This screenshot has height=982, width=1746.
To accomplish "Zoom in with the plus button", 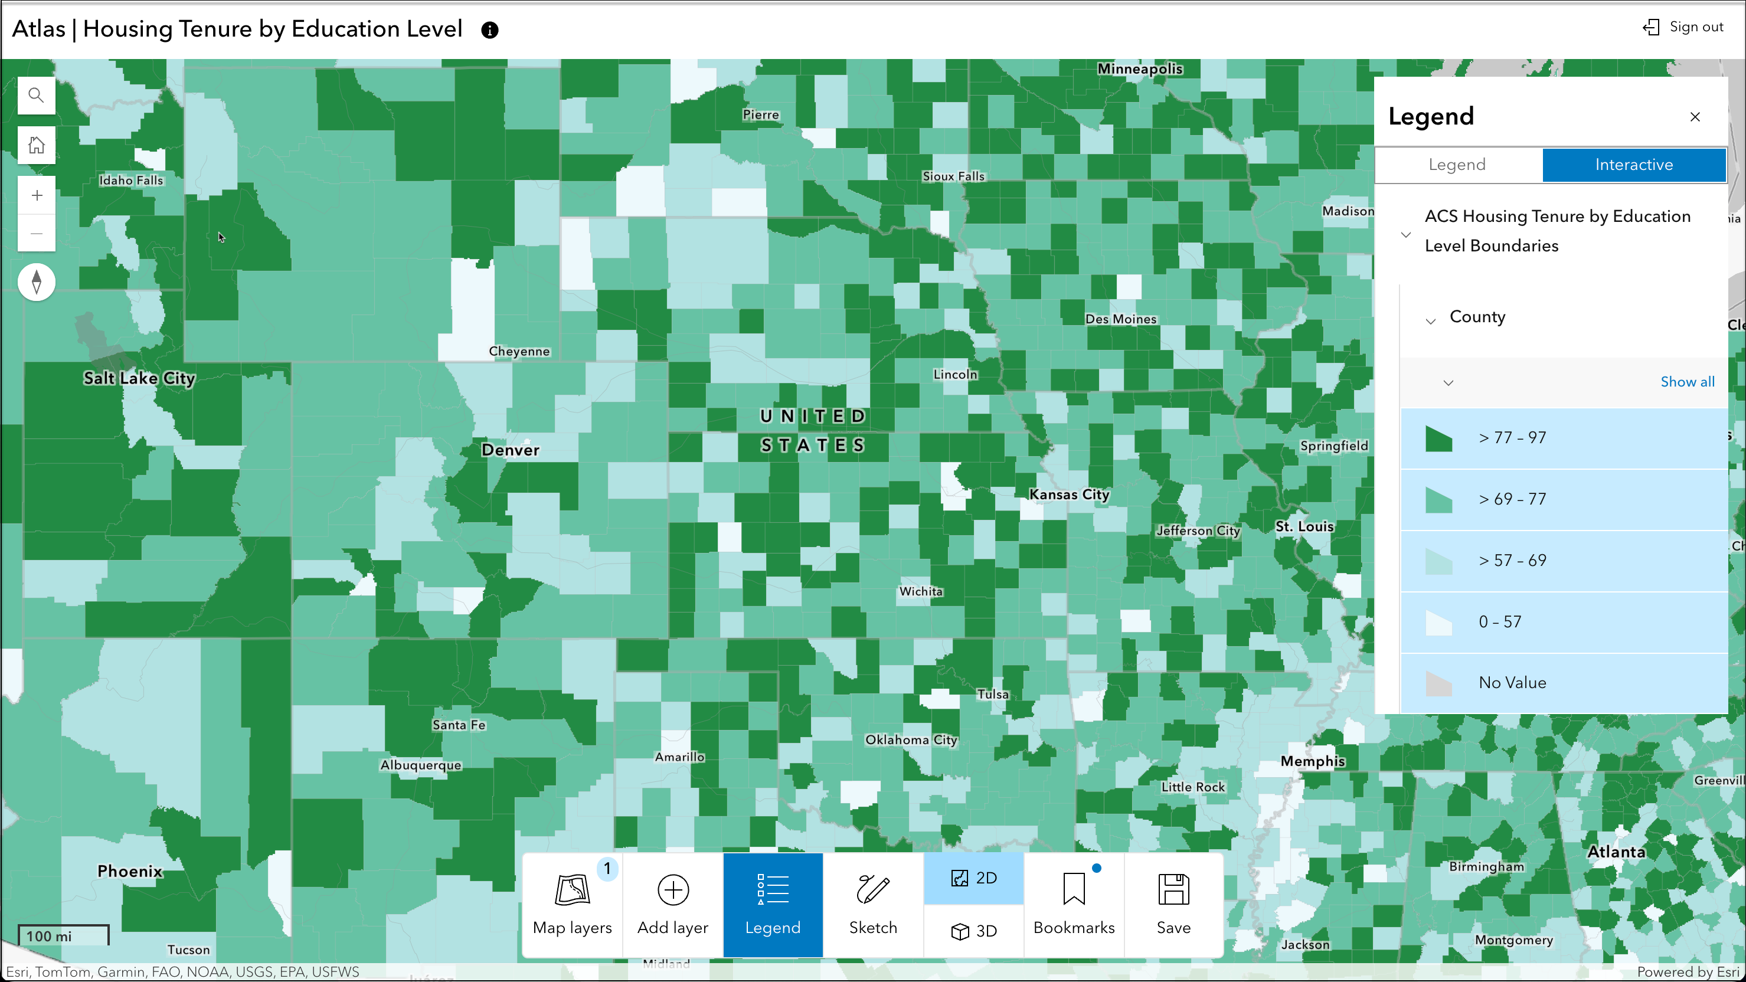I will pyautogui.click(x=37, y=196).
